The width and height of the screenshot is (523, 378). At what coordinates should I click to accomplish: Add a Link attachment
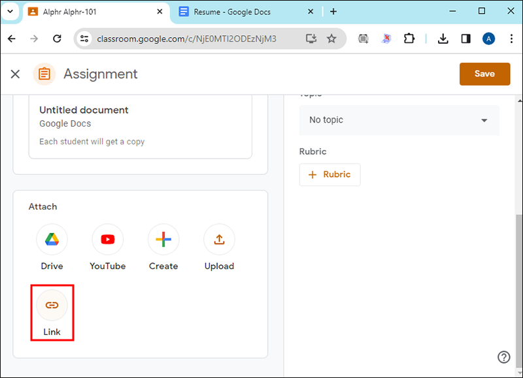point(52,305)
